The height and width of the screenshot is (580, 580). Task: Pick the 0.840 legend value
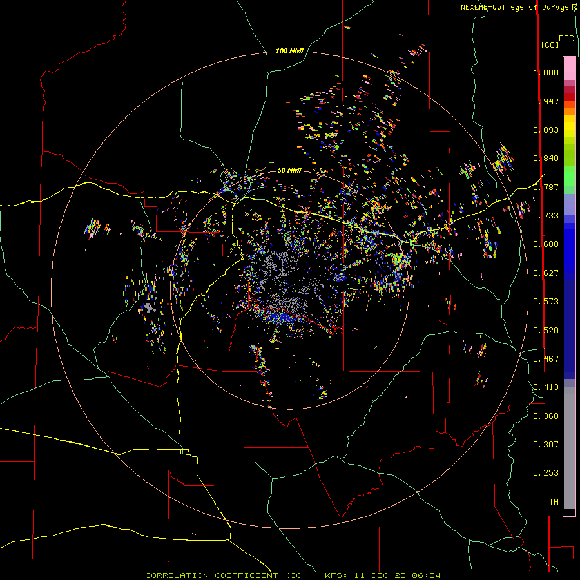pos(546,159)
